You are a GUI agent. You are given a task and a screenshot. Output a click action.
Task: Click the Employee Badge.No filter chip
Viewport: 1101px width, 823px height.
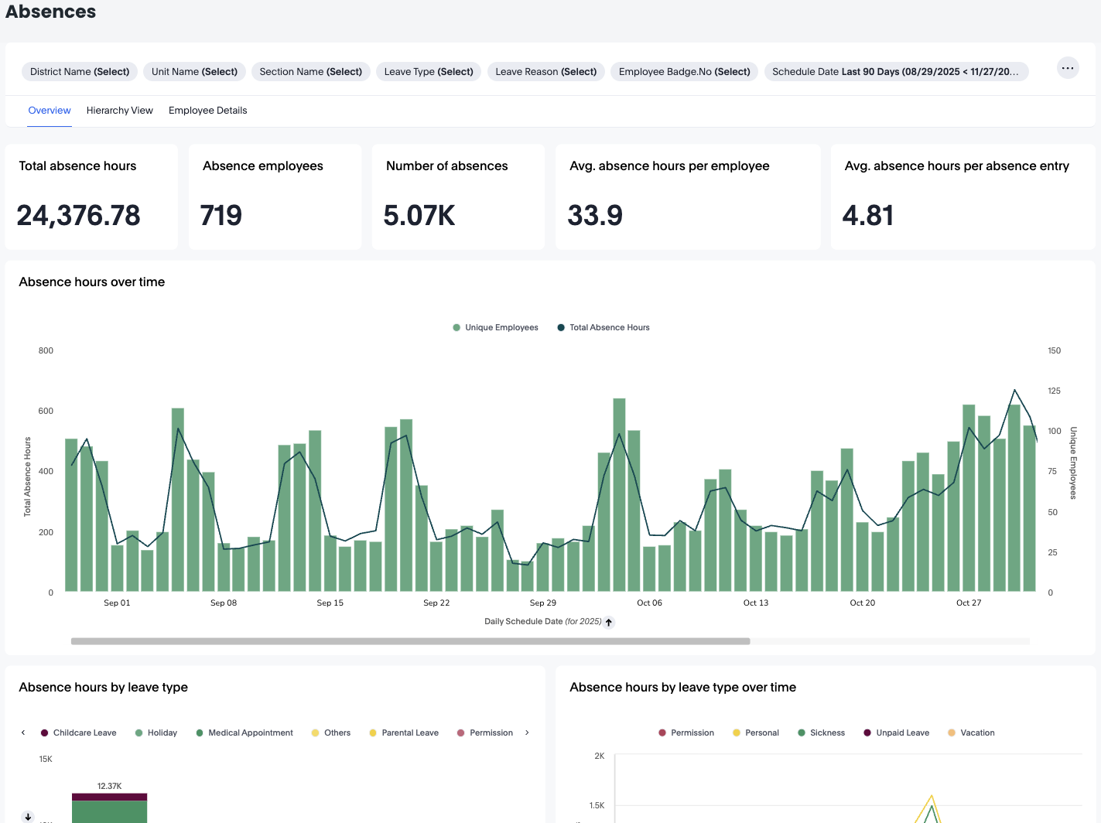[x=684, y=72]
